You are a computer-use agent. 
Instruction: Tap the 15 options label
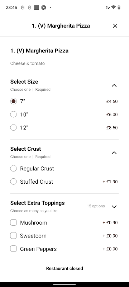(96, 206)
